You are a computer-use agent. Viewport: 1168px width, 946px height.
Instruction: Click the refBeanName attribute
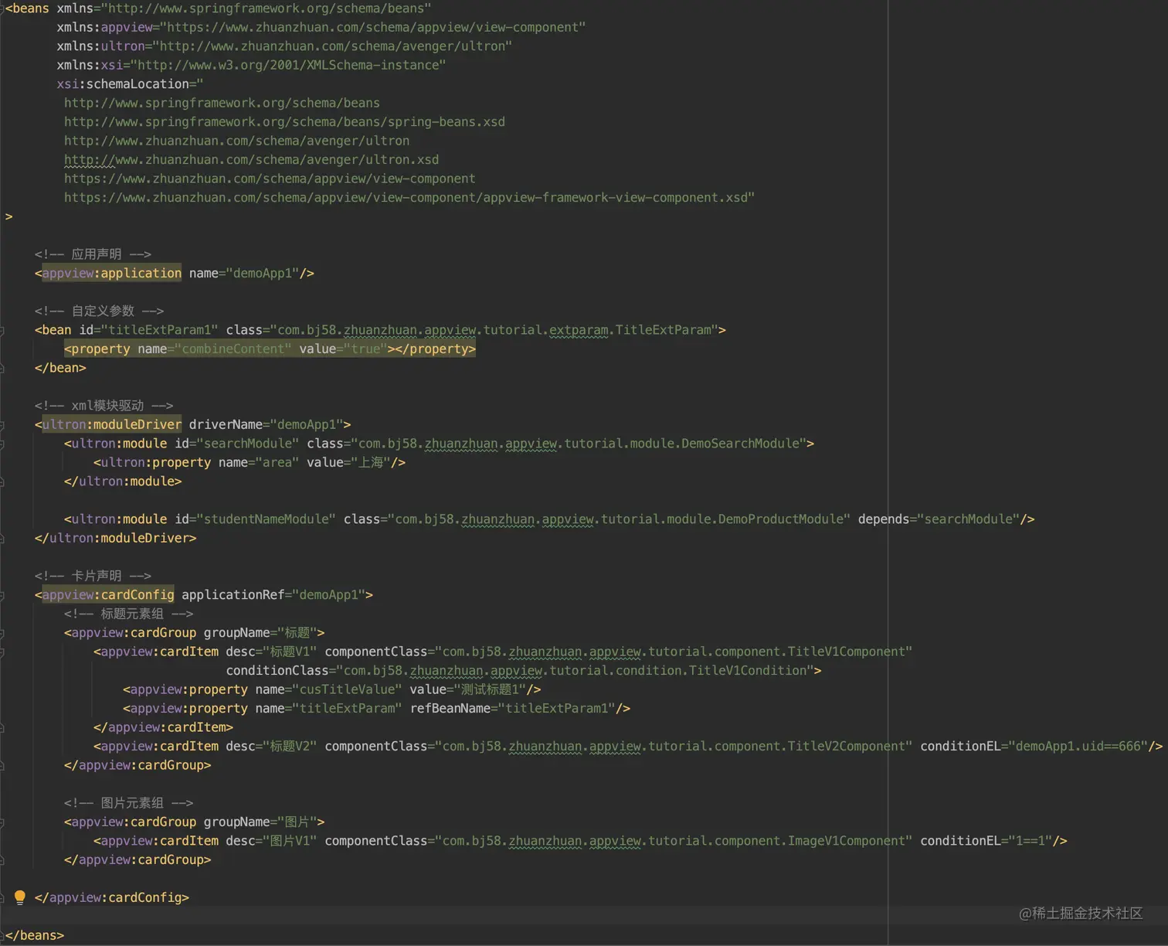(x=450, y=709)
